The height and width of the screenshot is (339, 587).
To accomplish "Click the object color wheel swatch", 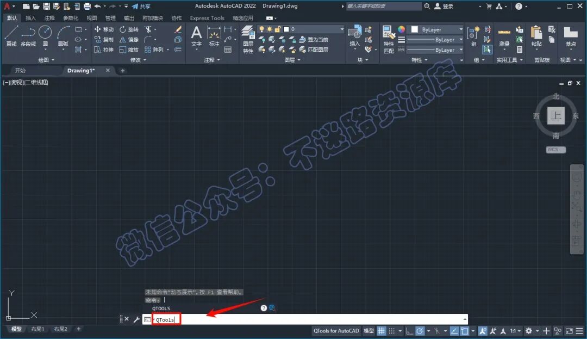I will (x=401, y=29).
